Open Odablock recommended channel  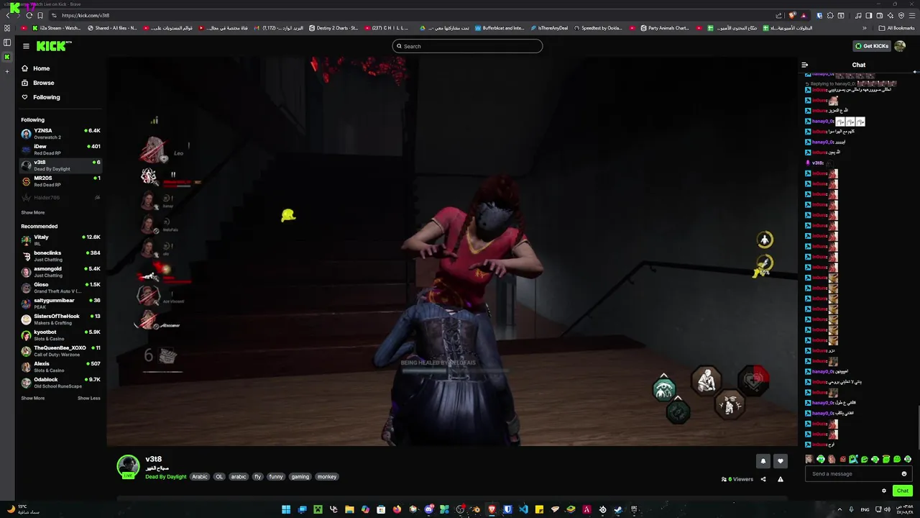pos(60,383)
